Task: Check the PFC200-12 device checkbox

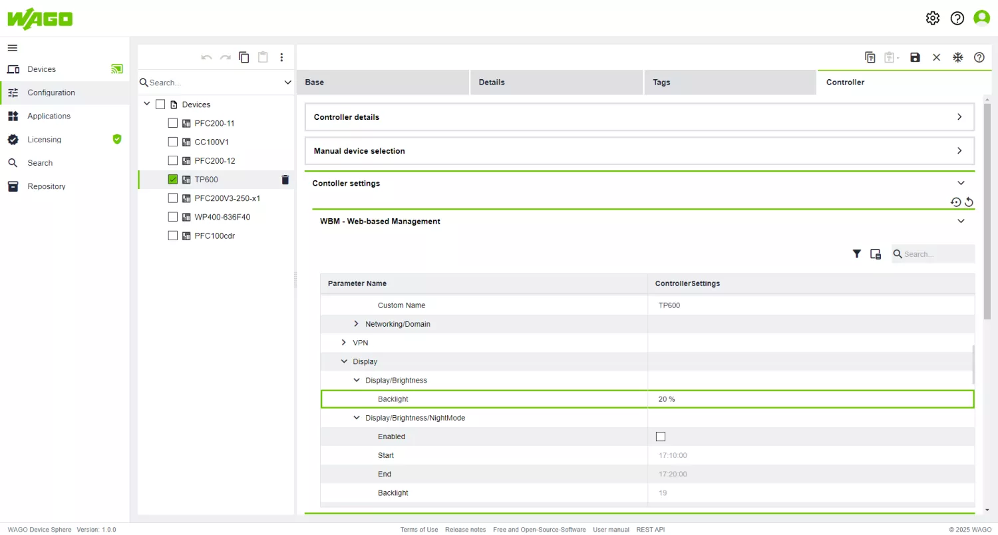Action: 173,160
